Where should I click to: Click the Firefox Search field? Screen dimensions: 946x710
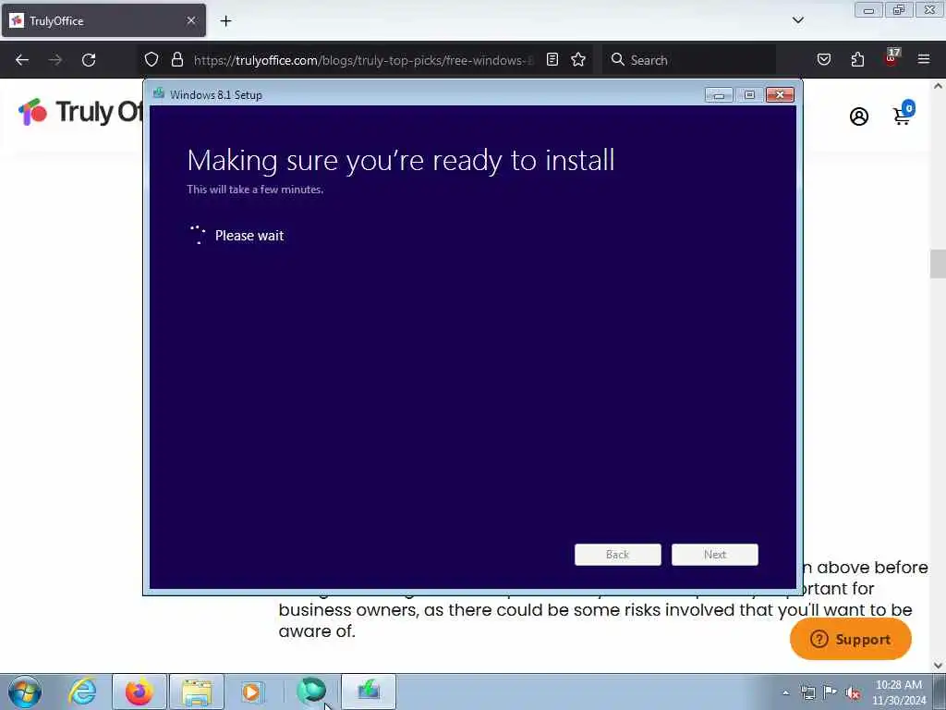(689, 60)
